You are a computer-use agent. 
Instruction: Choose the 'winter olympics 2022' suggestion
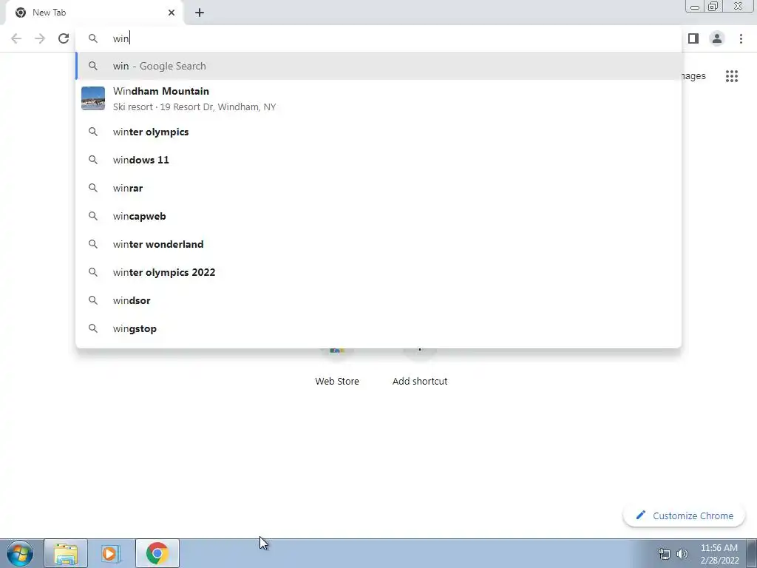click(x=378, y=272)
